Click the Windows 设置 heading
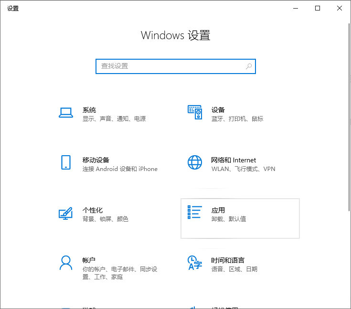Screen dimensions: 351x309 click(x=176, y=35)
